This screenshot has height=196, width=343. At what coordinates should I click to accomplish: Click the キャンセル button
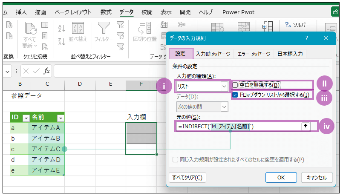click(x=317, y=177)
